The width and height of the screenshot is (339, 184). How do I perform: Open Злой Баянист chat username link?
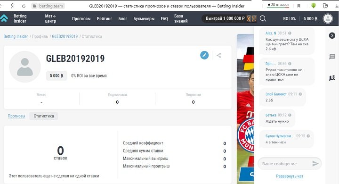276,94
